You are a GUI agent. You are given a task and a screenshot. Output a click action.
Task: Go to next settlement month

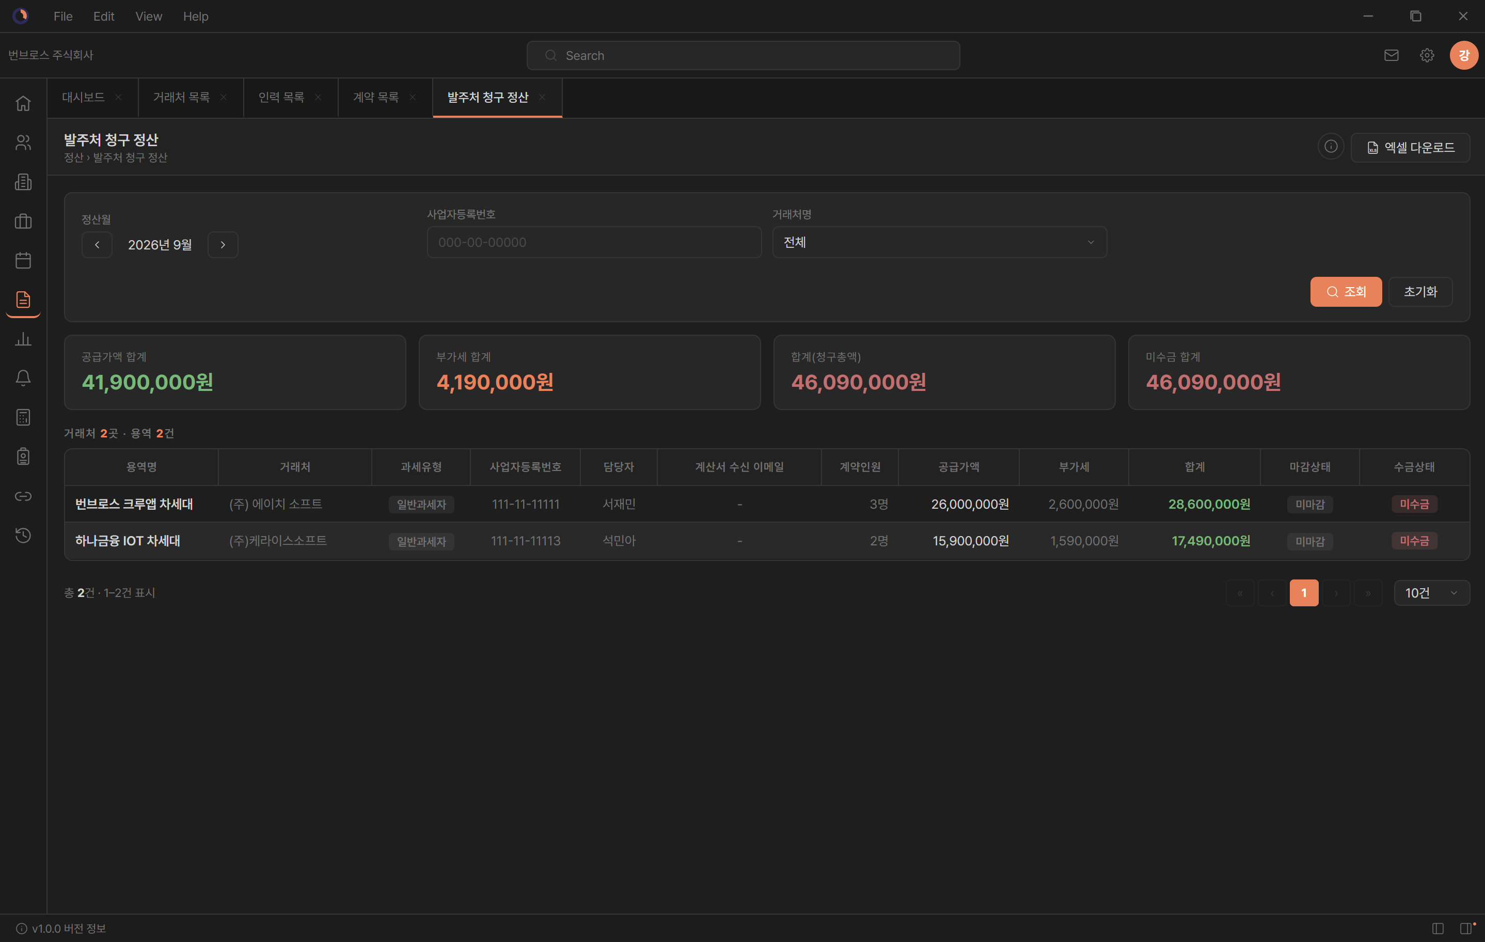(223, 245)
